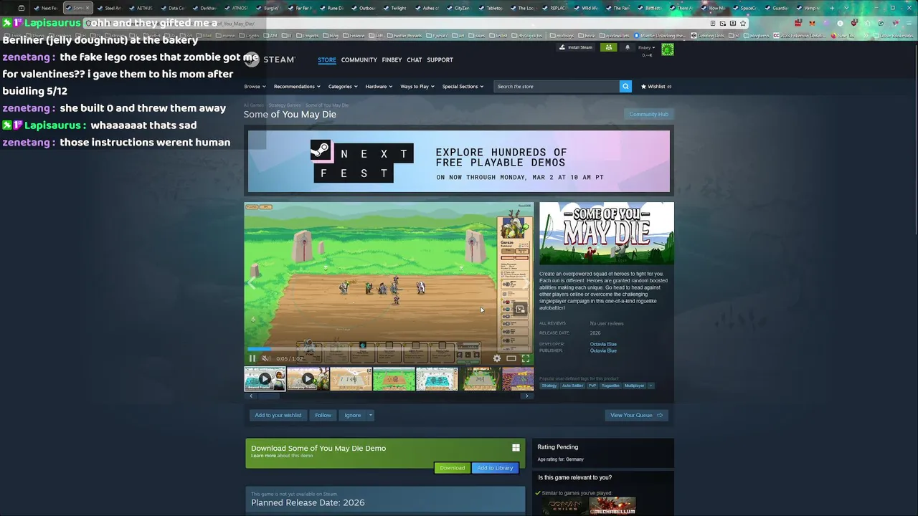
Task: Expand the Ignore options arrow
Action: coord(371,415)
